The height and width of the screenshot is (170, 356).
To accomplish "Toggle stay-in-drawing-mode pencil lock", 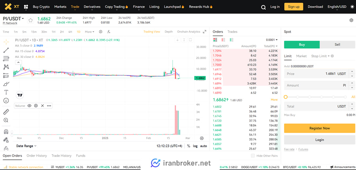I will coord(6,140).
